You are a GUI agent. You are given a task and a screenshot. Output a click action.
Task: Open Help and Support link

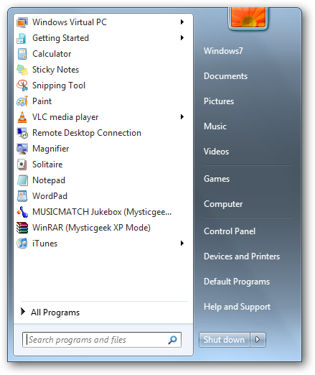click(x=237, y=307)
